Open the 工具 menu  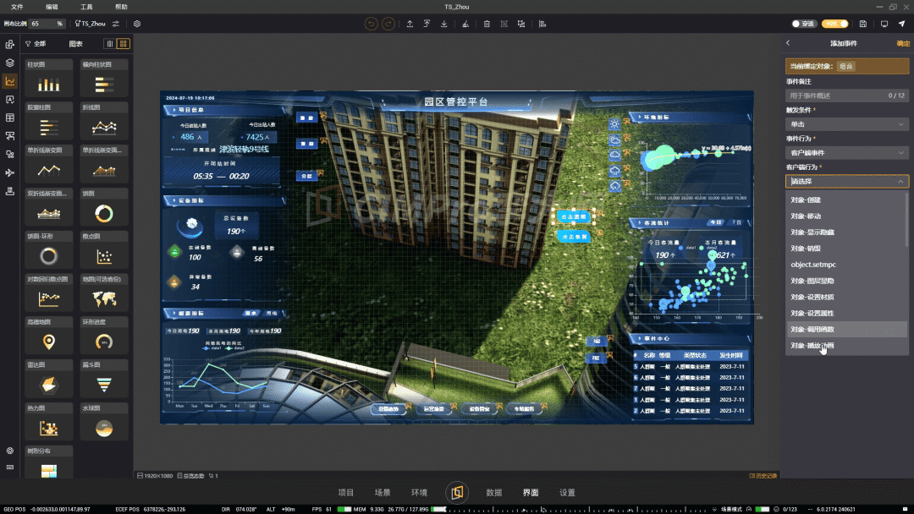pos(86,7)
